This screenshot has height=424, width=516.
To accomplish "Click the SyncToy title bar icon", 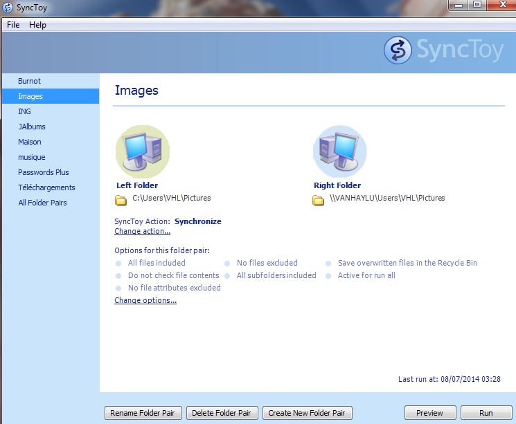I will point(8,7).
